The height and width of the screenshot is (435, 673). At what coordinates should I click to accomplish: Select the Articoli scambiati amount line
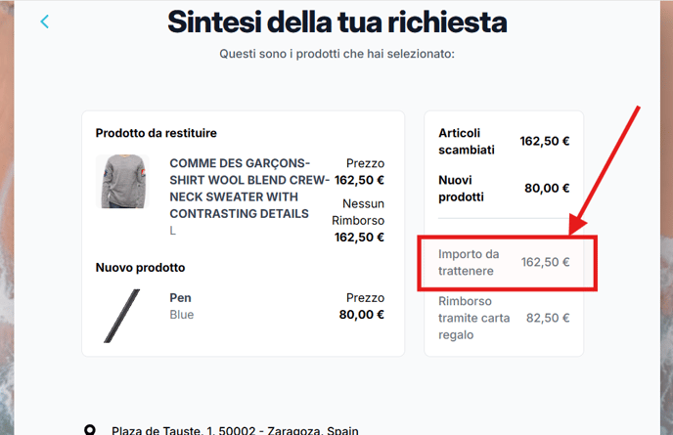[504, 141]
